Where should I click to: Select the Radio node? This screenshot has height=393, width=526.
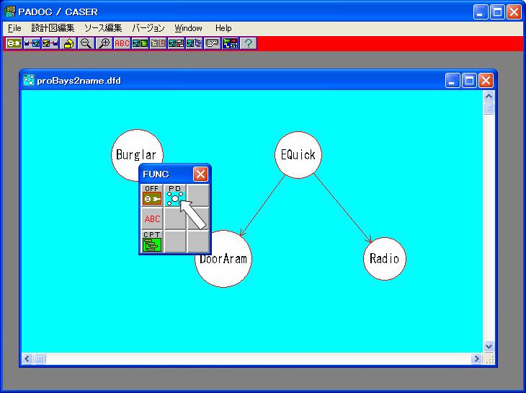pos(384,258)
